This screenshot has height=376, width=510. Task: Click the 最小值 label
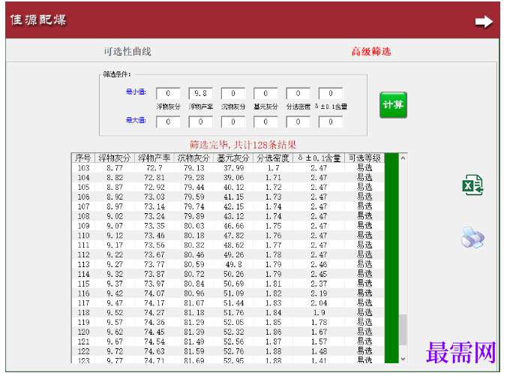(x=136, y=92)
